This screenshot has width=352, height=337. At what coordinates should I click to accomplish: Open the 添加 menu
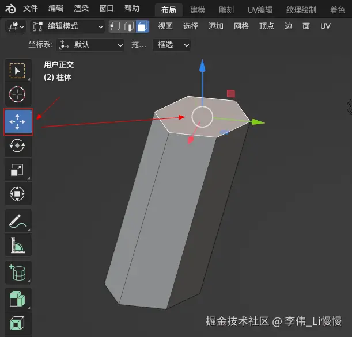pos(216,26)
